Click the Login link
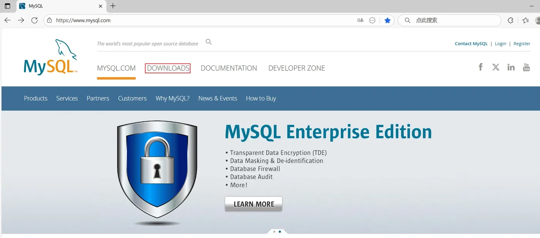 pyautogui.click(x=500, y=44)
